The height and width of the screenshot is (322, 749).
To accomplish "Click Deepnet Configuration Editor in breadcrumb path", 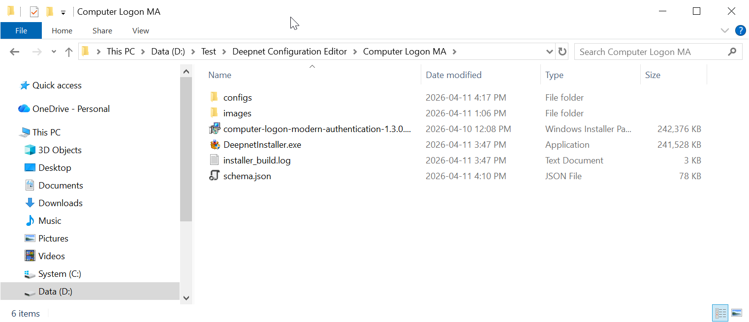I will pyautogui.click(x=289, y=52).
